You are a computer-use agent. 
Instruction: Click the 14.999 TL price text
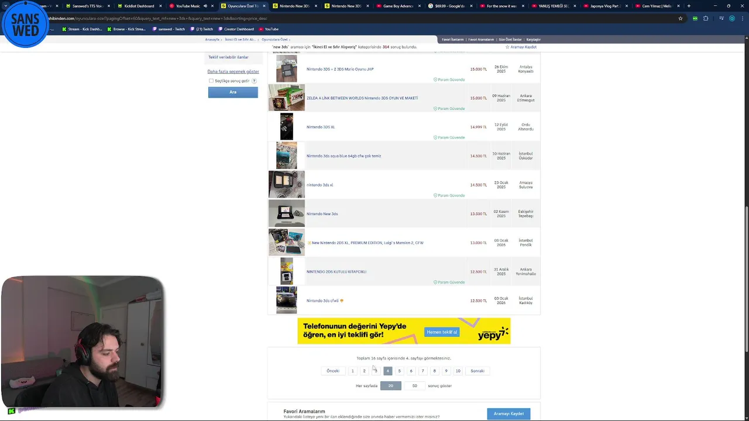click(478, 127)
